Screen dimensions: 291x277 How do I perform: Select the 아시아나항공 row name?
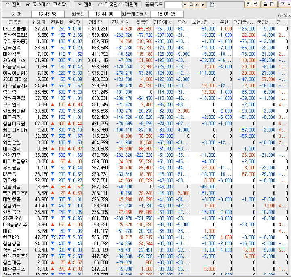(x=15, y=73)
